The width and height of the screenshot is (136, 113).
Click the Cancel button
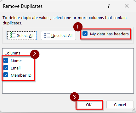coord(120,105)
